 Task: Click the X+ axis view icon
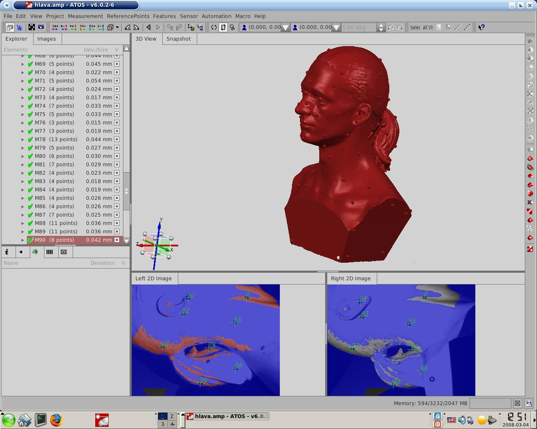pyautogui.click(x=55, y=27)
